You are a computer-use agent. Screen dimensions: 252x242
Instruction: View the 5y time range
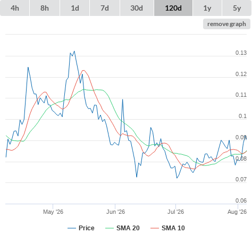[237, 8]
